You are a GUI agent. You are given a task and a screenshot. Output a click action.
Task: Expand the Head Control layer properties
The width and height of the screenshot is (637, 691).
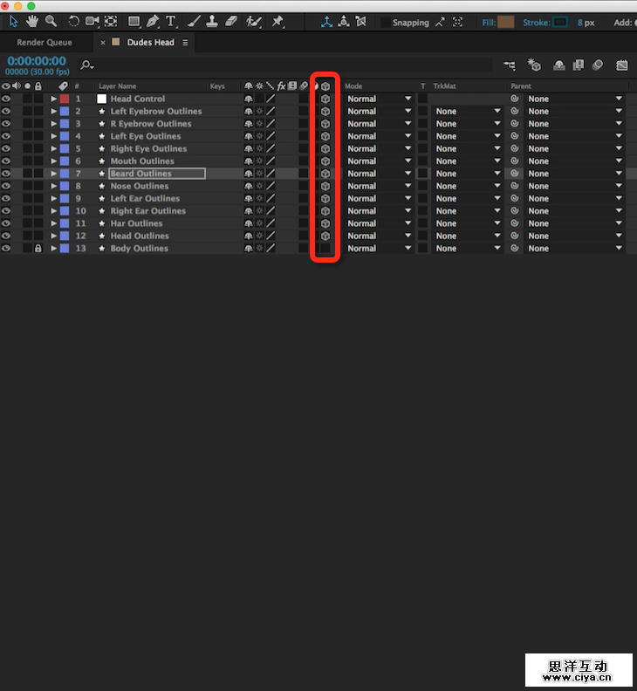[x=53, y=99]
